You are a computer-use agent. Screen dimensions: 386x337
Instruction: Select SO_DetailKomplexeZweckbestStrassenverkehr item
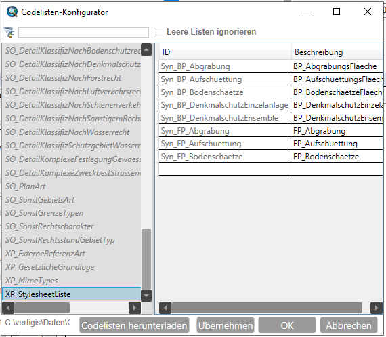71,172
